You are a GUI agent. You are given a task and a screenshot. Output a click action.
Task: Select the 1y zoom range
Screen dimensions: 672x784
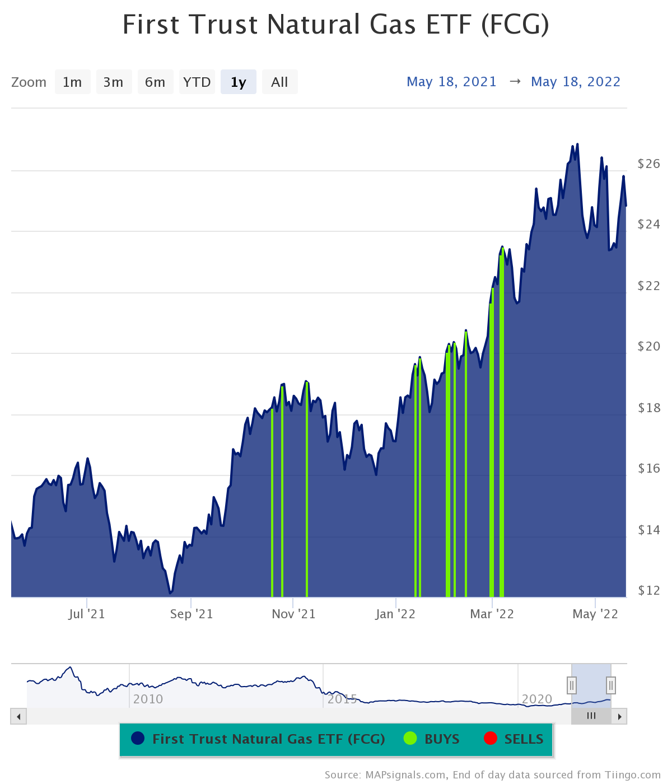pyautogui.click(x=239, y=82)
